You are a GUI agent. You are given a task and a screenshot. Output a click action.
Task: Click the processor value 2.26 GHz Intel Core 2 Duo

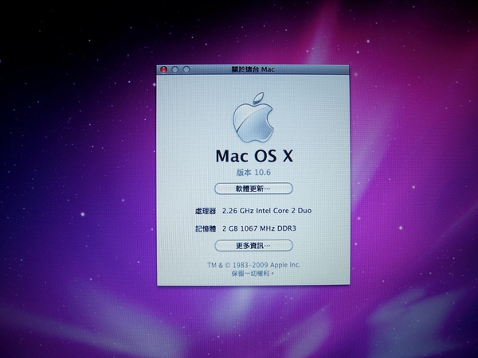click(267, 211)
